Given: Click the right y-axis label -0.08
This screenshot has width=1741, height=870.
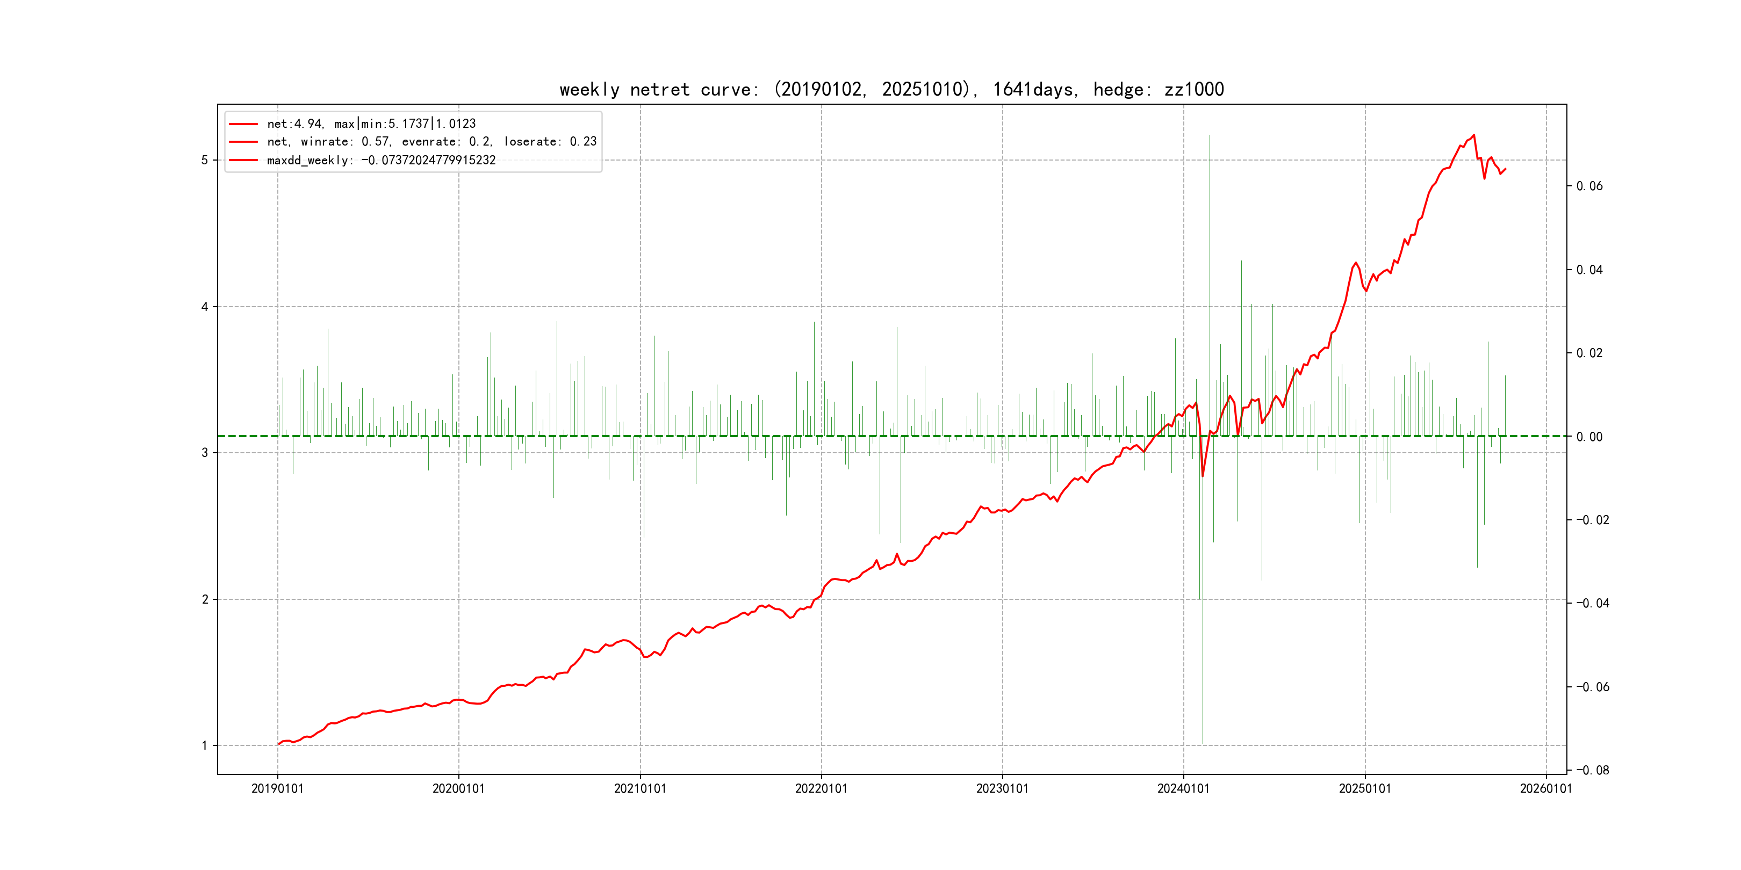Looking at the screenshot, I should tap(1592, 770).
